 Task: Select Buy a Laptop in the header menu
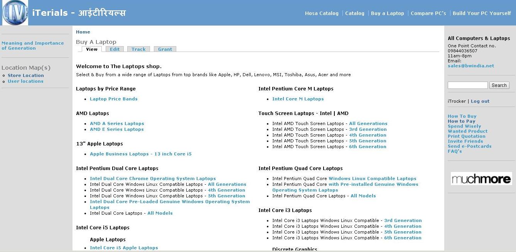point(388,13)
